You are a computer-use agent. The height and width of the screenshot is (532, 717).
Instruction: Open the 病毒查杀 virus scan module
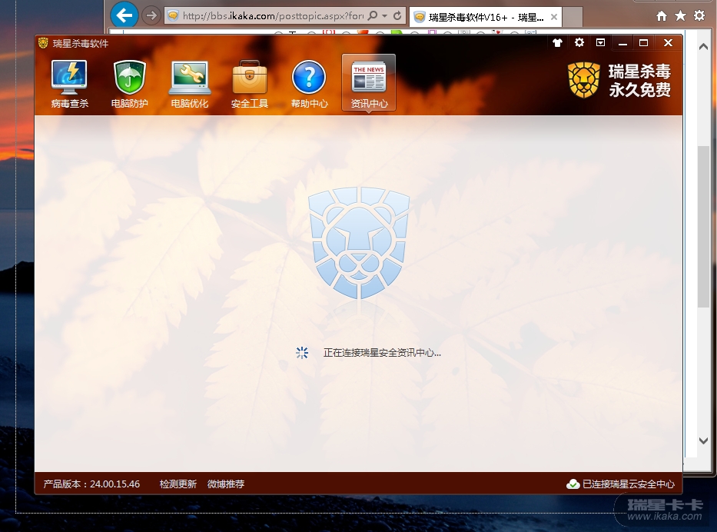point(69,84)
